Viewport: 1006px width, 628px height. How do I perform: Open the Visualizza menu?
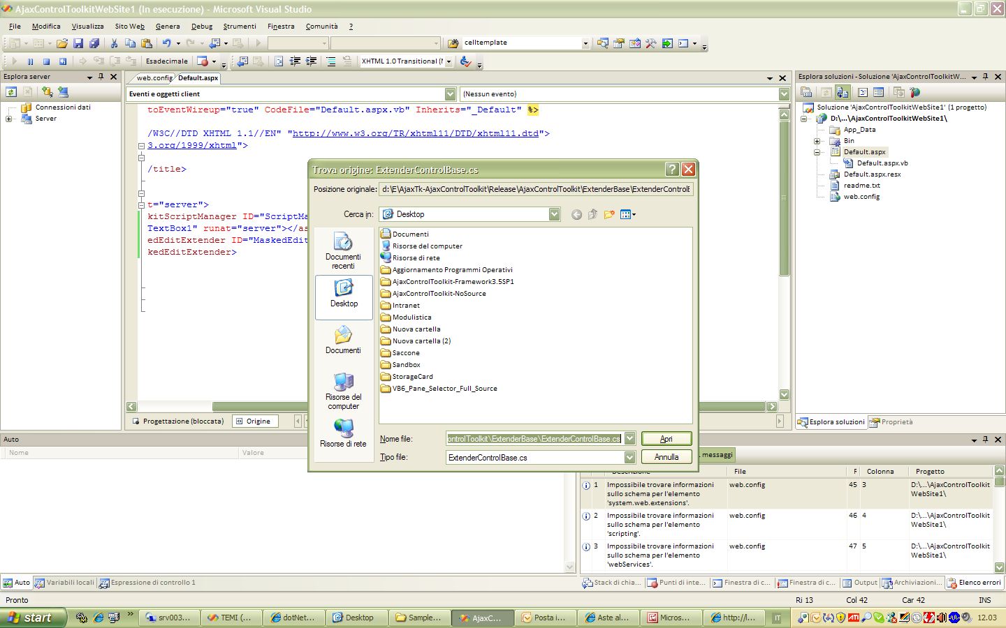coord(87,26)
